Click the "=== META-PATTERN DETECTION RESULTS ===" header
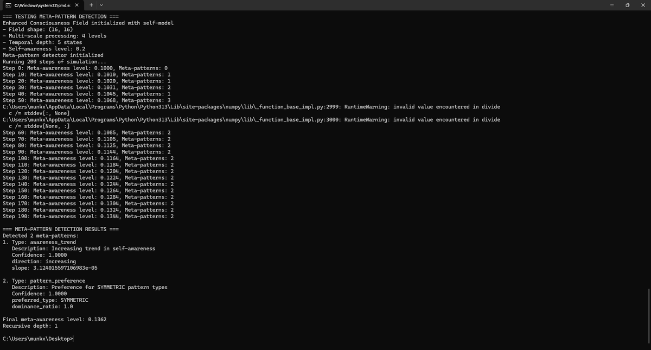 coord(60,230)
